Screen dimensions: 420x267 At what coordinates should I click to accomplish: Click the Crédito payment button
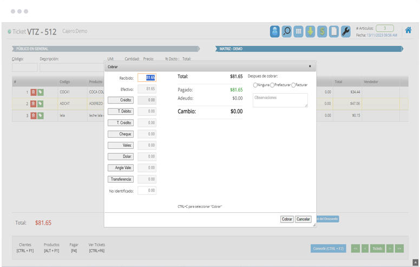pos(121,100)
